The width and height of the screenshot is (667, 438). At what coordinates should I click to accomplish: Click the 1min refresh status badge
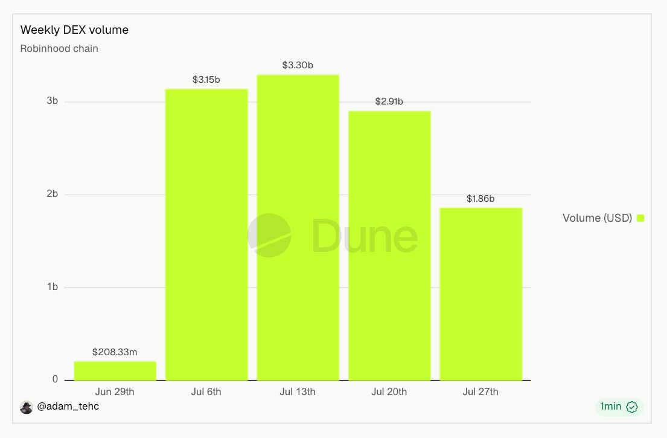[619, 407]
